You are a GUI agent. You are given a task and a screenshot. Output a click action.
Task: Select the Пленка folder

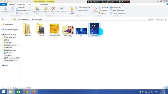(x=41, y=30)
